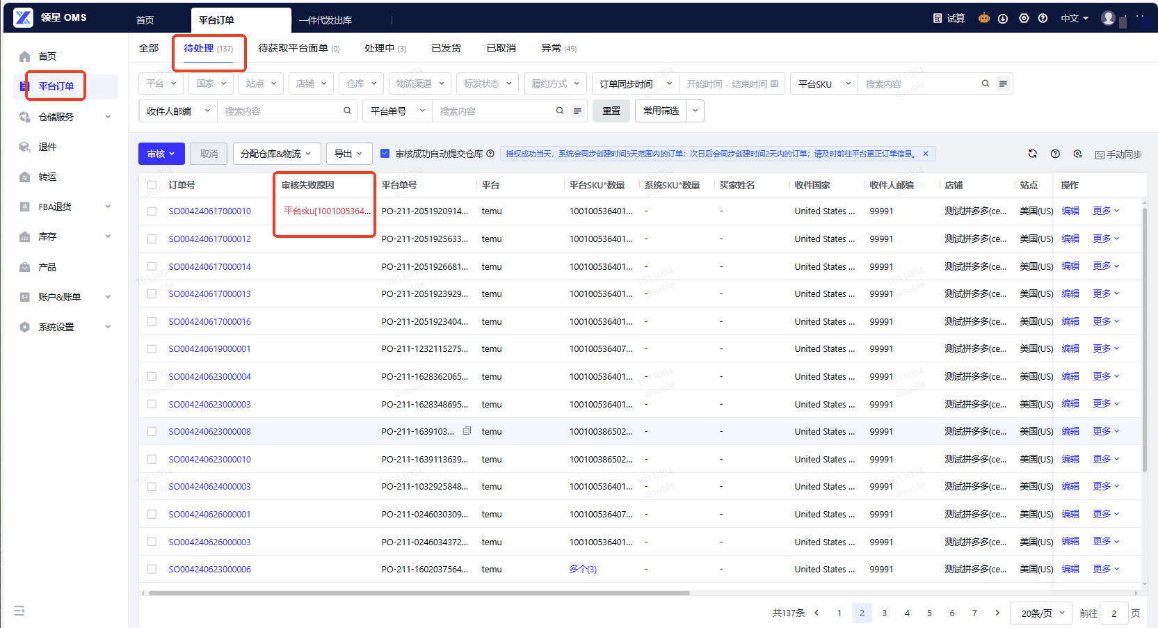Viewport: 1158px width, 628px height.
Task: Switch to the 全部 orders tab
Action: 149,48
